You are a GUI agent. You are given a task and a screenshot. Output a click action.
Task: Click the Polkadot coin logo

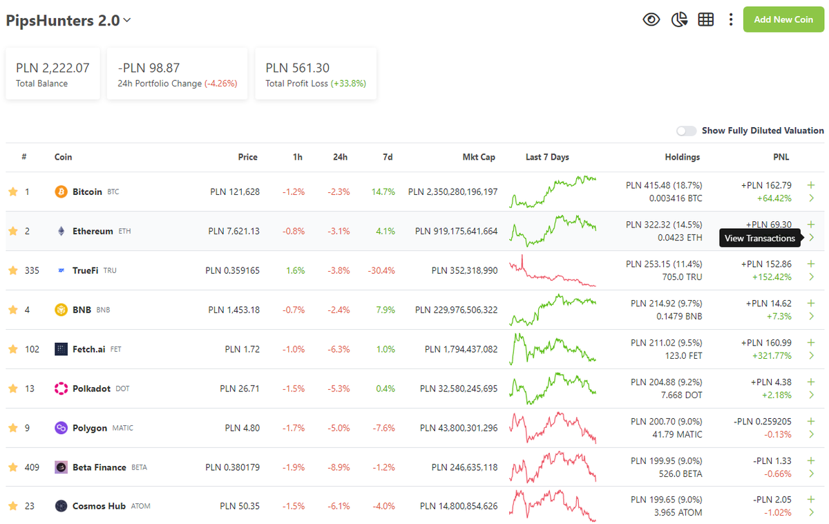(x=61, y=389)
